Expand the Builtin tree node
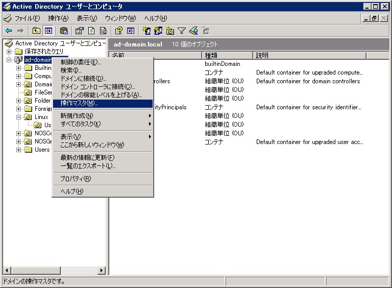 pos(19,68)
